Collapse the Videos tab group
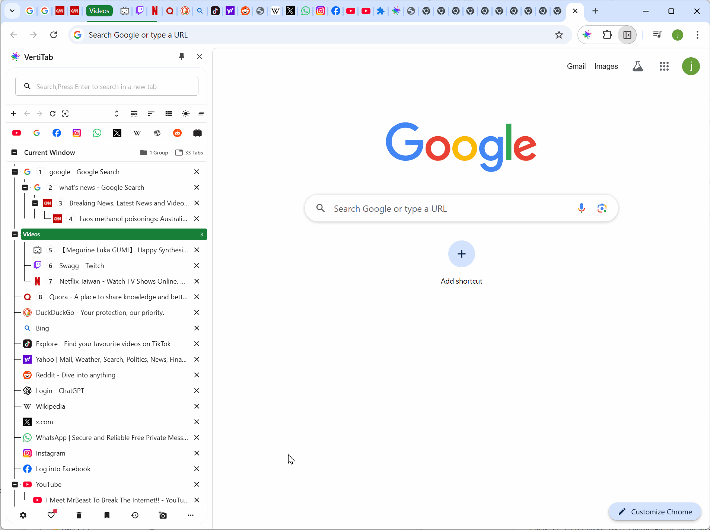The width and height of the screenshot is (710, 530). coord(15,234)
